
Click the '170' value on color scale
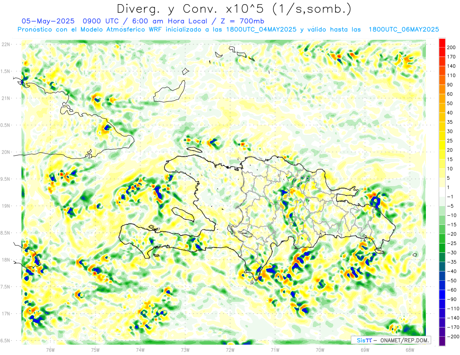451,57
